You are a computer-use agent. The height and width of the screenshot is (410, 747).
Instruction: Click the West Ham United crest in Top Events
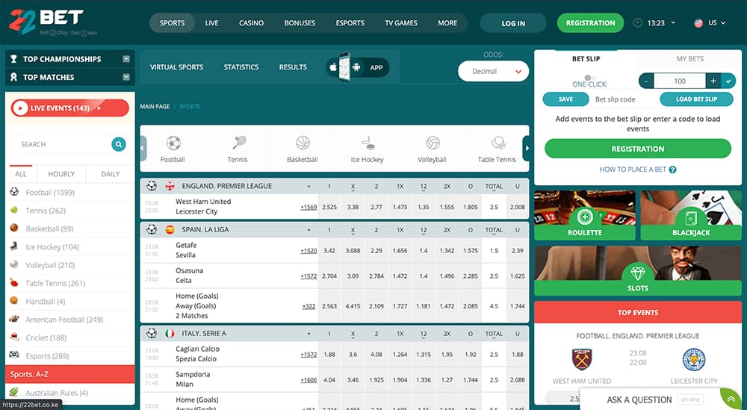(581, 359)
